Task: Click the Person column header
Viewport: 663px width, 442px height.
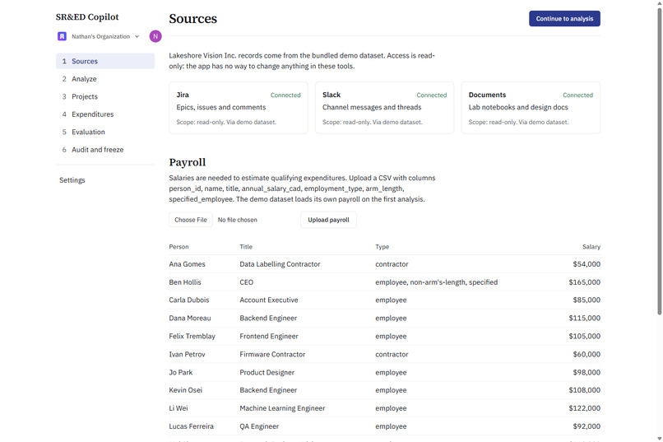Action: [178, 247]
